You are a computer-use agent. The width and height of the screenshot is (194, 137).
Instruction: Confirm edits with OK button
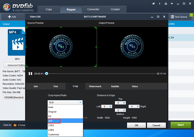[x=136, y=125]
